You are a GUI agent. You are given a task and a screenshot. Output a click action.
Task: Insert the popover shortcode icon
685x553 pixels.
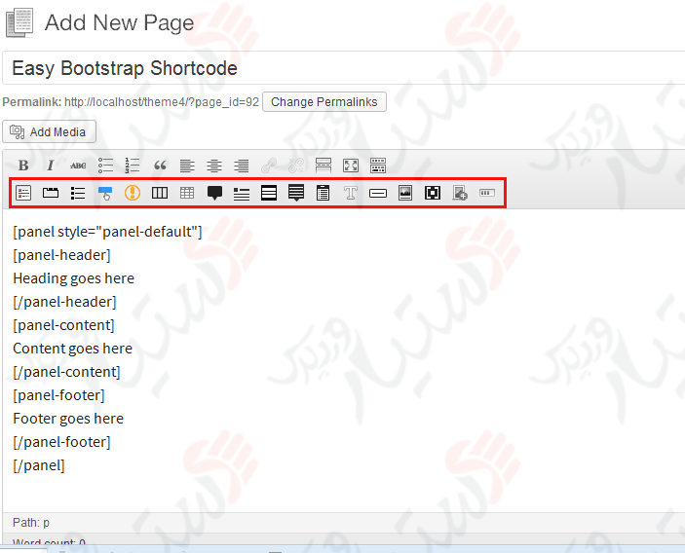point(296,193)
